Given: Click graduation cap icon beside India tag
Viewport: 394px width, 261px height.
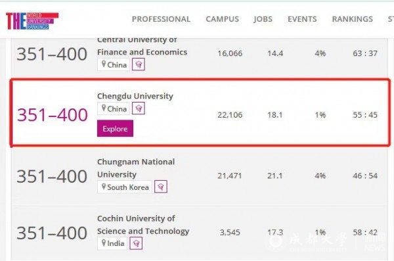Looking at the screenshot, I should (136, 243).
